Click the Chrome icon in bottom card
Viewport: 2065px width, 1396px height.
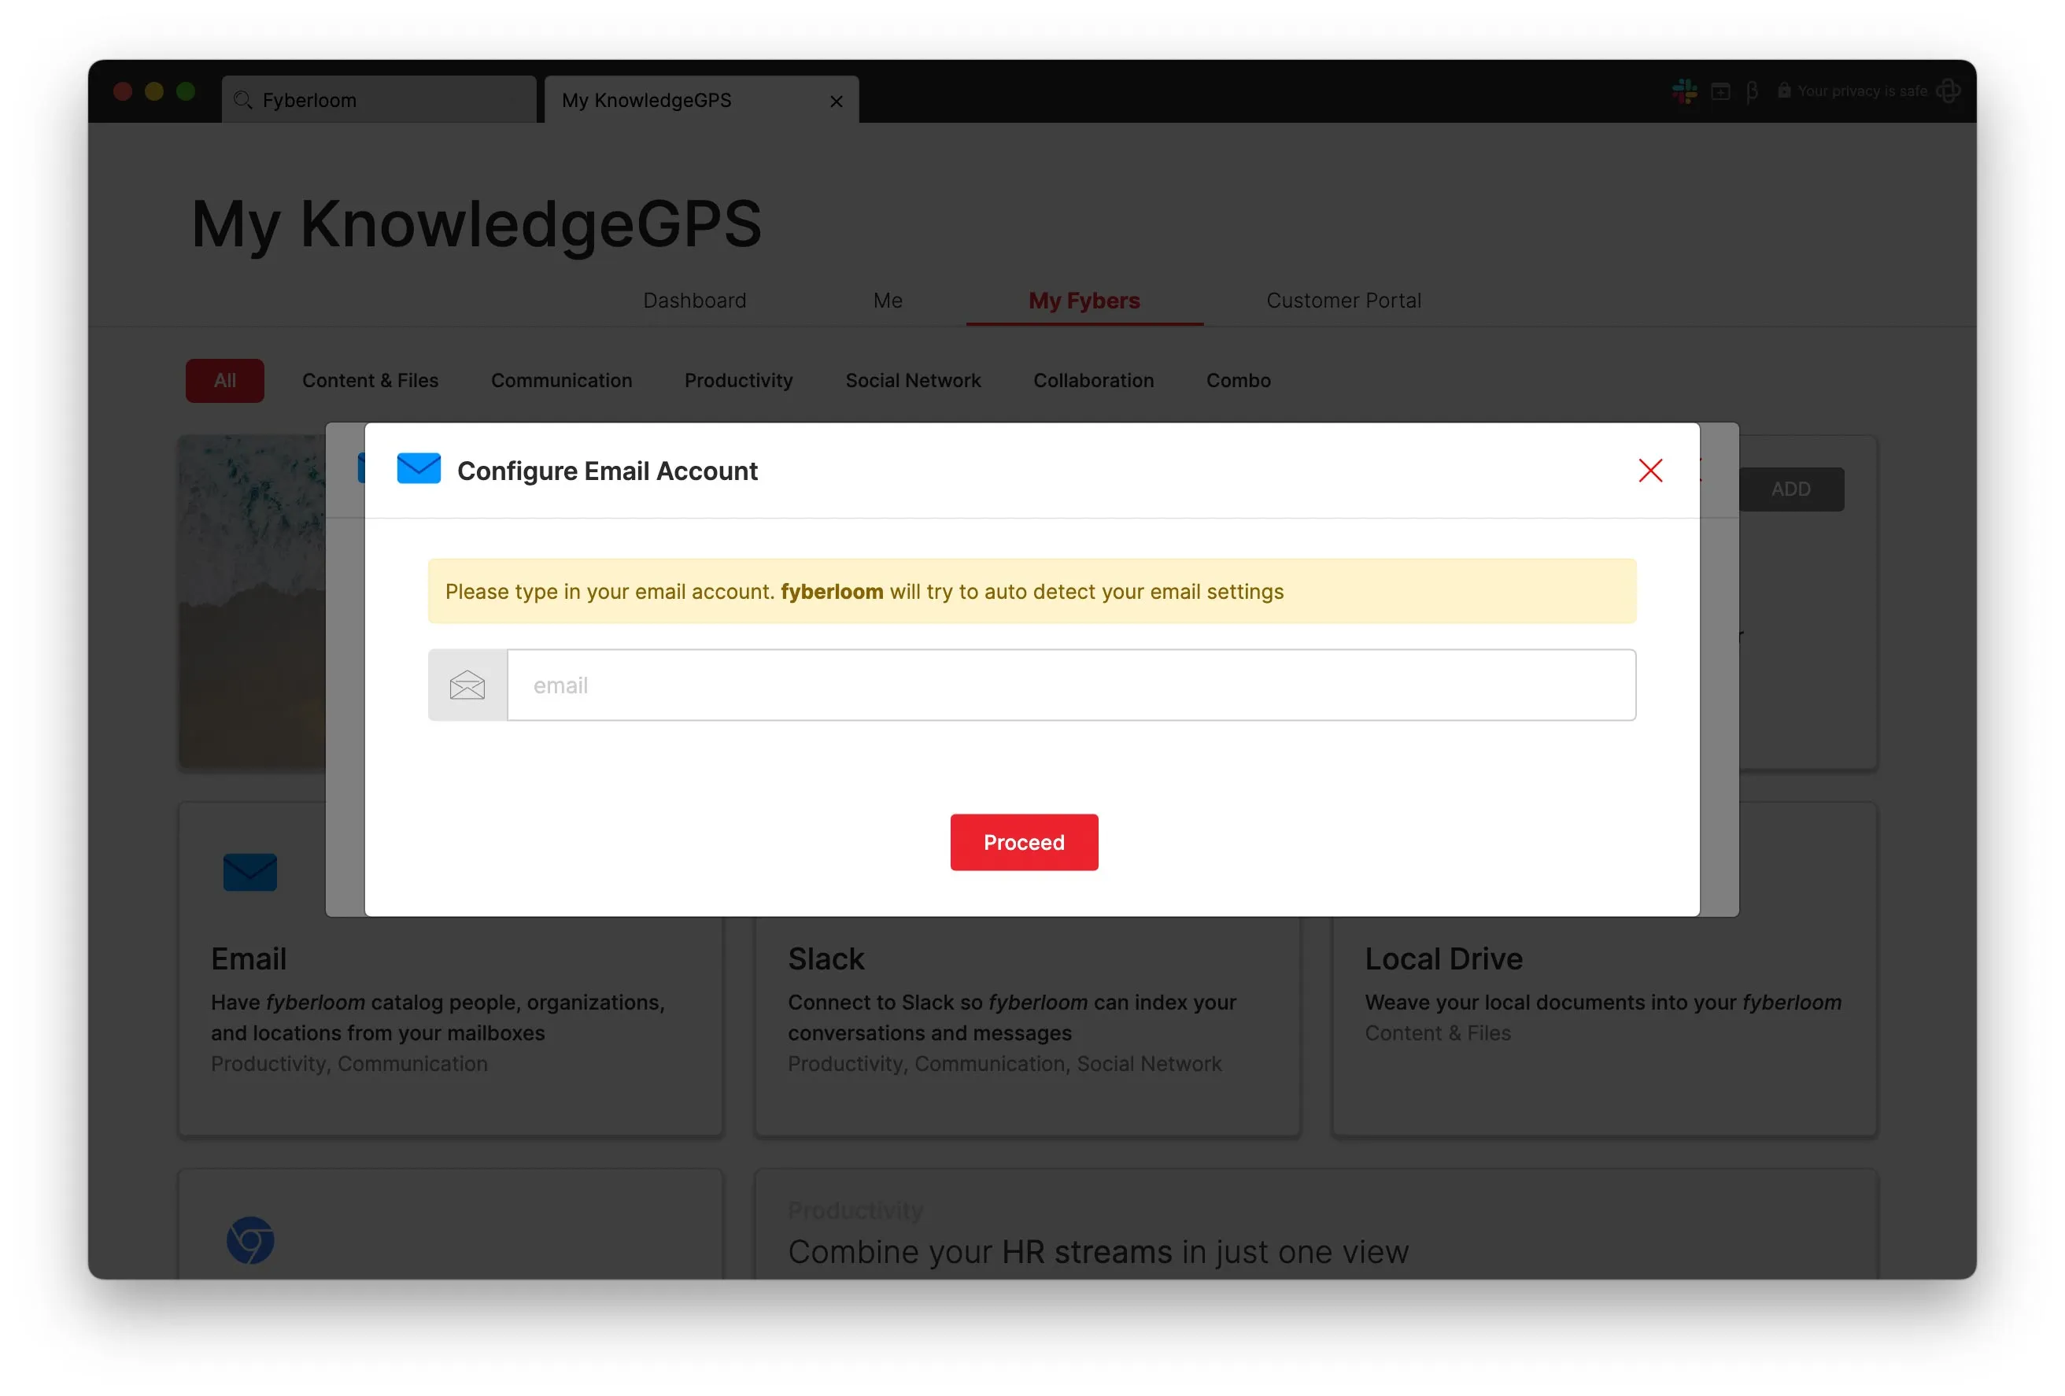tap(249, 1239)
